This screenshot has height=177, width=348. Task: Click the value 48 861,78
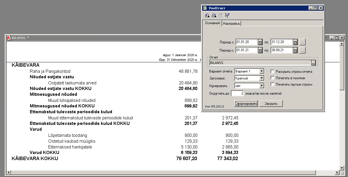tap(188, 71)
